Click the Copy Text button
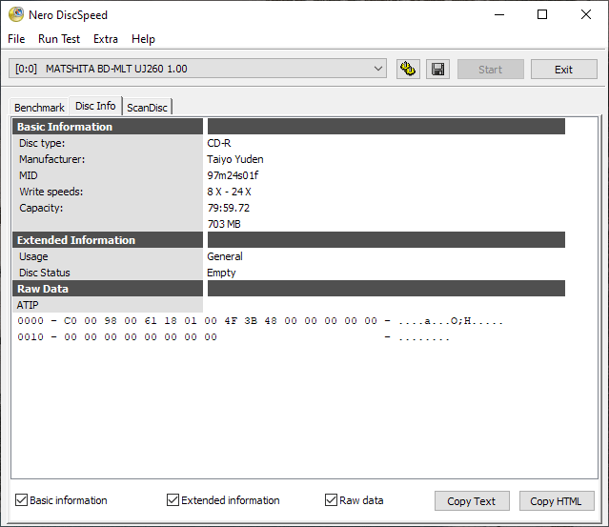 point(472,501)
